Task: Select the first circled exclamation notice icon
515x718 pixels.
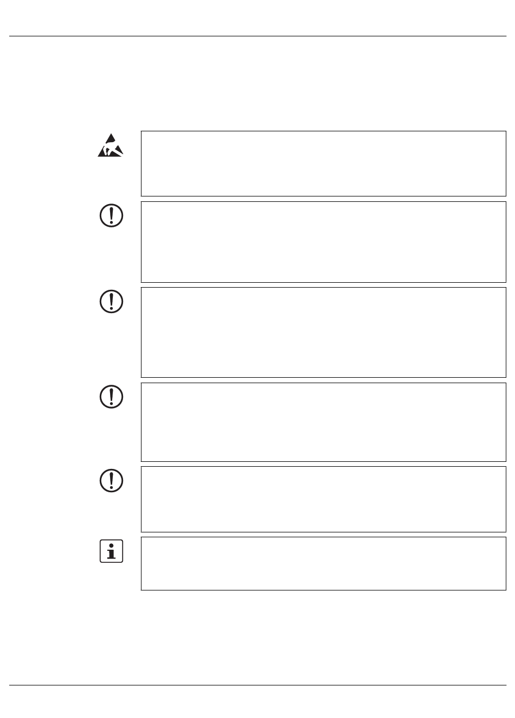Action: tap(112, 216)
